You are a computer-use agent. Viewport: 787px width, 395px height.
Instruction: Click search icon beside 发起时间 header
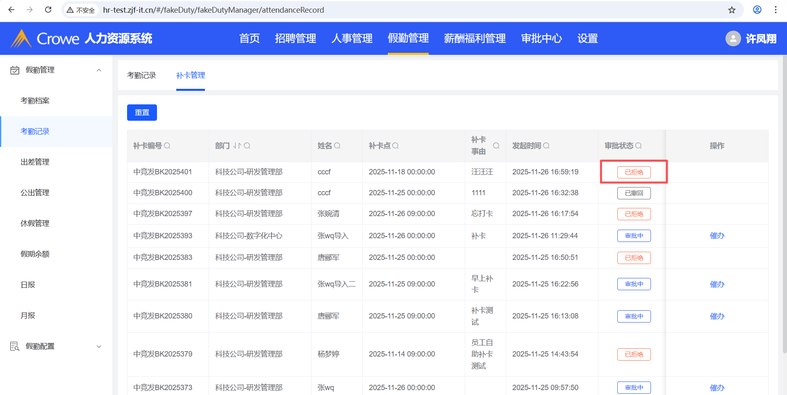[546, 146]
